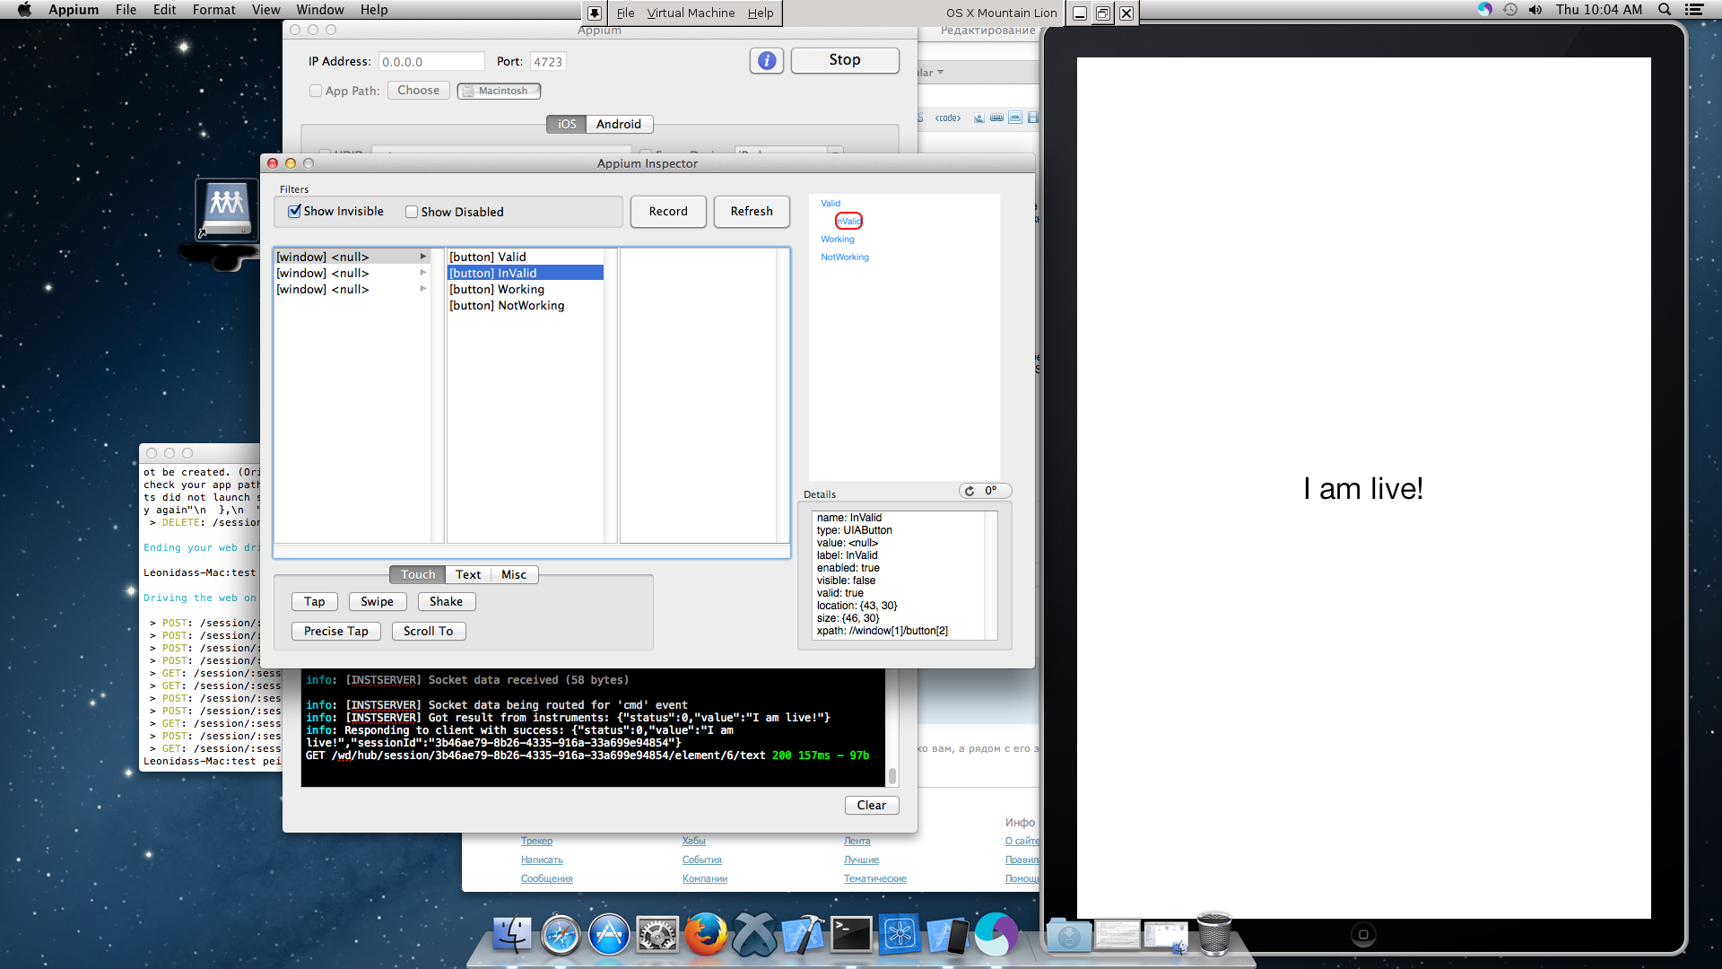Expand the third [window] null tree item
This screenshot has height=969, width=1722.
click(422, 289)
